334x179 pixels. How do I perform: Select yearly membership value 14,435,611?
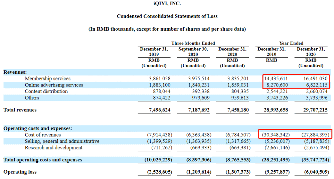(x=276, y=79)
